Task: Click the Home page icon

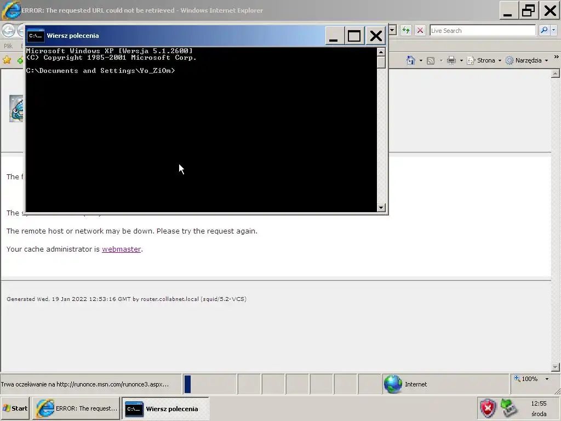Action: (x=411, y=60)
